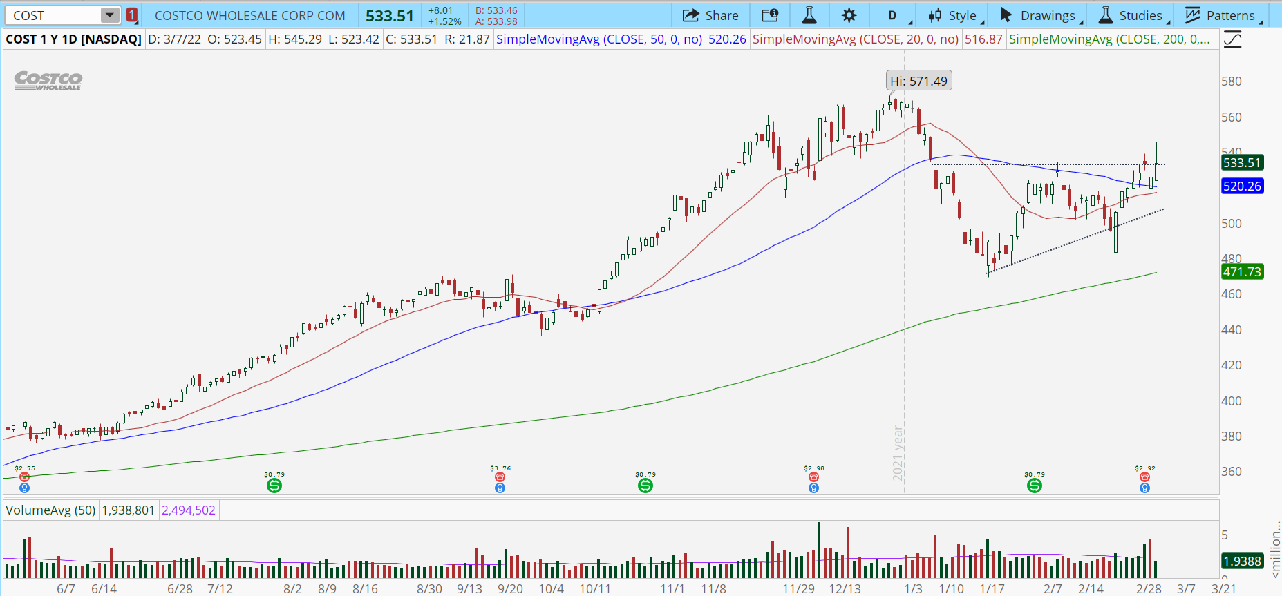The width and height of the screenshot is (1282, 596).
Task: Click the green 471.73 moving average tag
Action: 1242,272
